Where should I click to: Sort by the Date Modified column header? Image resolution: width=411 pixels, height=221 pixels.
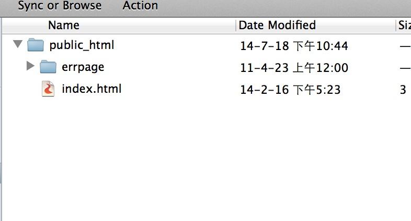277,26
